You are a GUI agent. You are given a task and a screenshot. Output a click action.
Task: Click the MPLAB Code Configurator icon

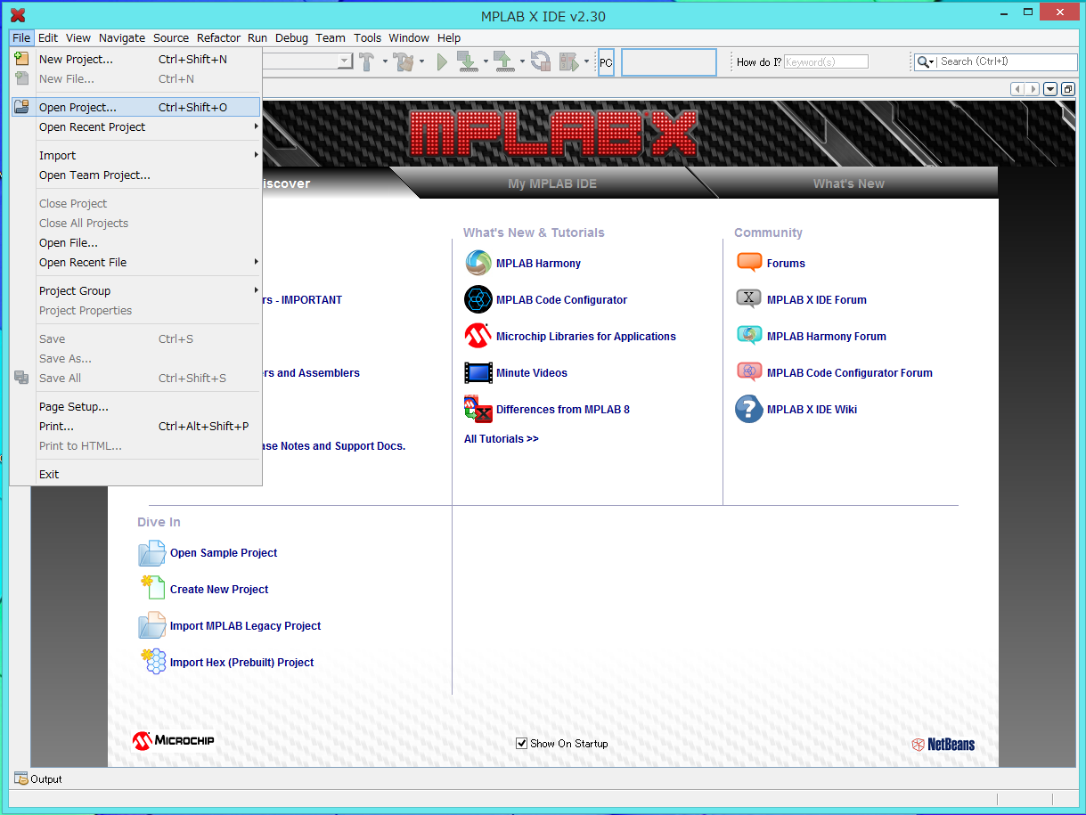[x=478, y=300]
